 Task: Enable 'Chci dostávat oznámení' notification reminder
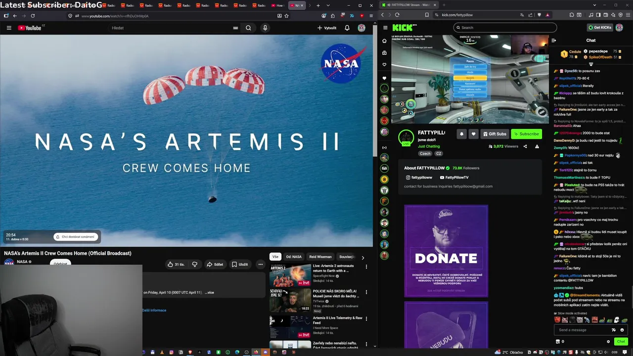tap(75, 237)
